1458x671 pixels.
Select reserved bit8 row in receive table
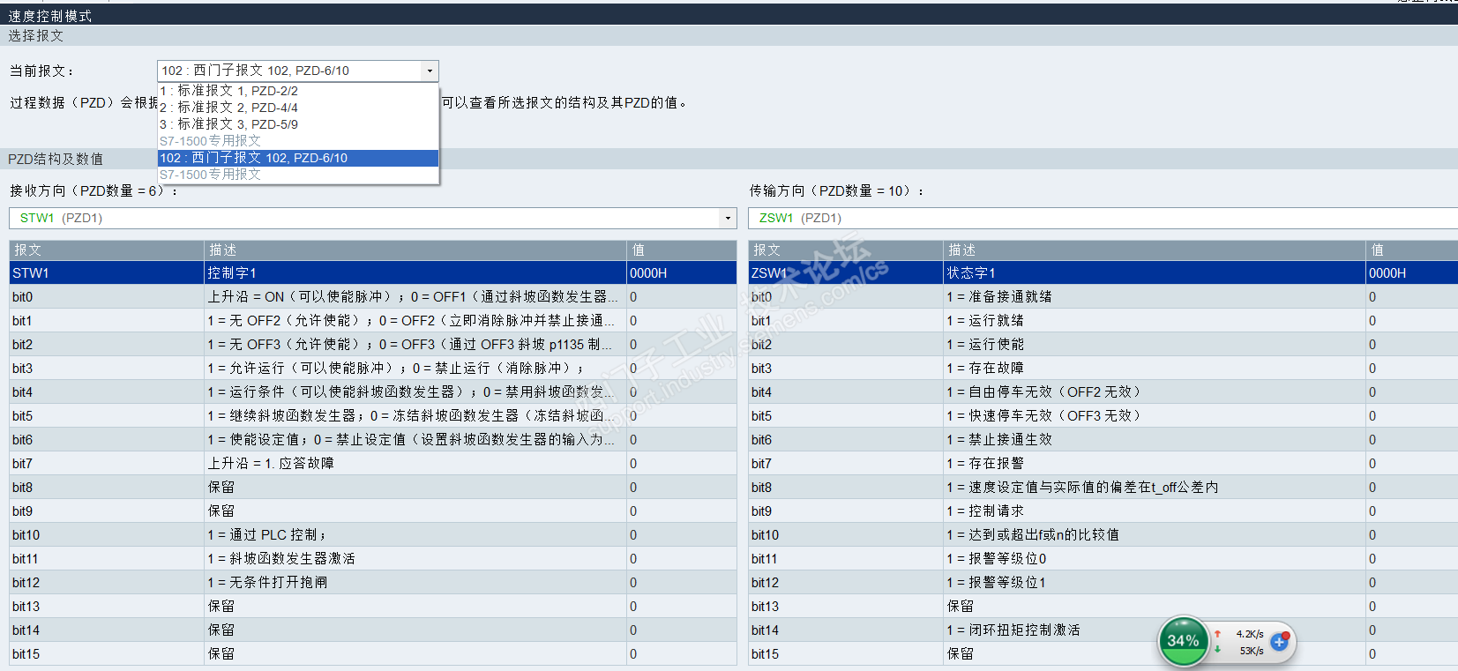point(373,488)
